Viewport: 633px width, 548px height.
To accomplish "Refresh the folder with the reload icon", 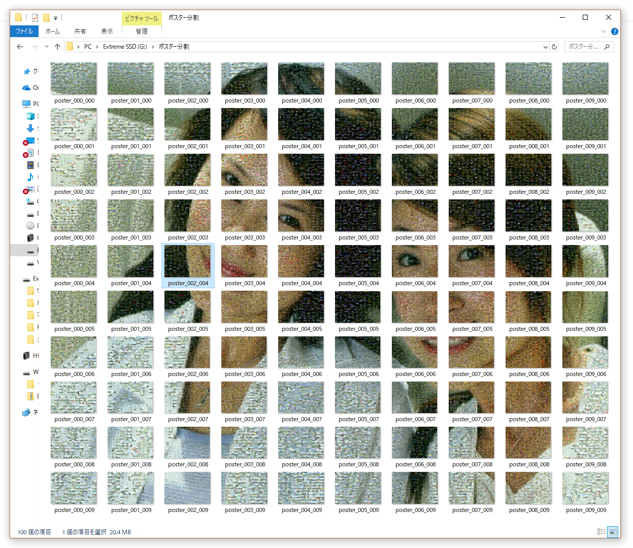I will point(554,47).
